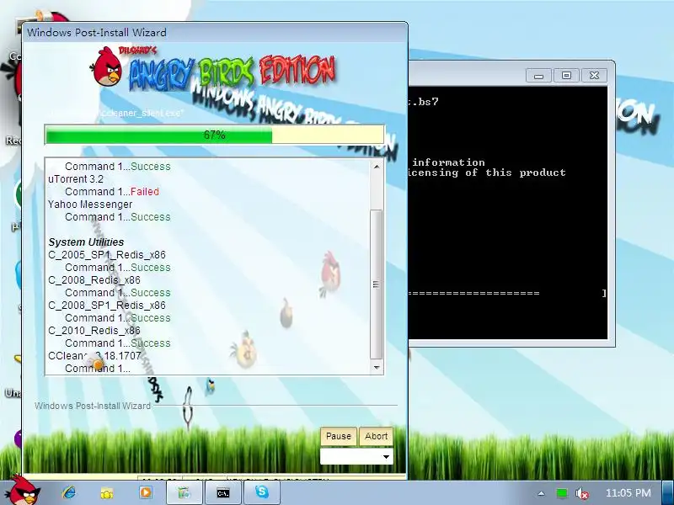
Task: Click the green tray icon
Action: [x=561, y=493]
